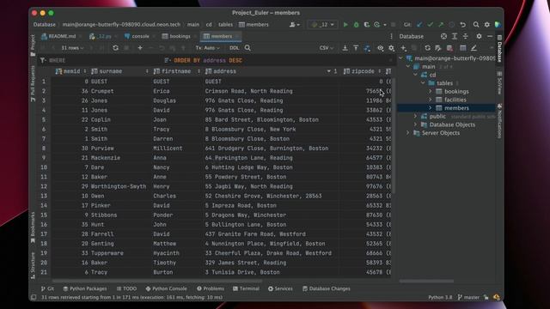Click the import data icon next to export
550x309 pixels.
click(356, 48)
